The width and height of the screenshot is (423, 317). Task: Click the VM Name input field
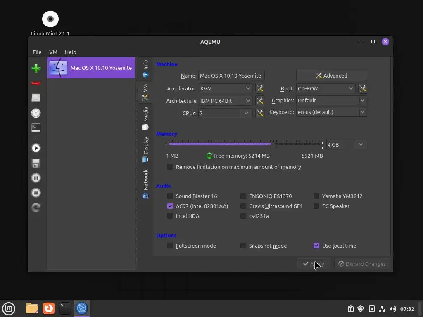(x=231, y=76)
